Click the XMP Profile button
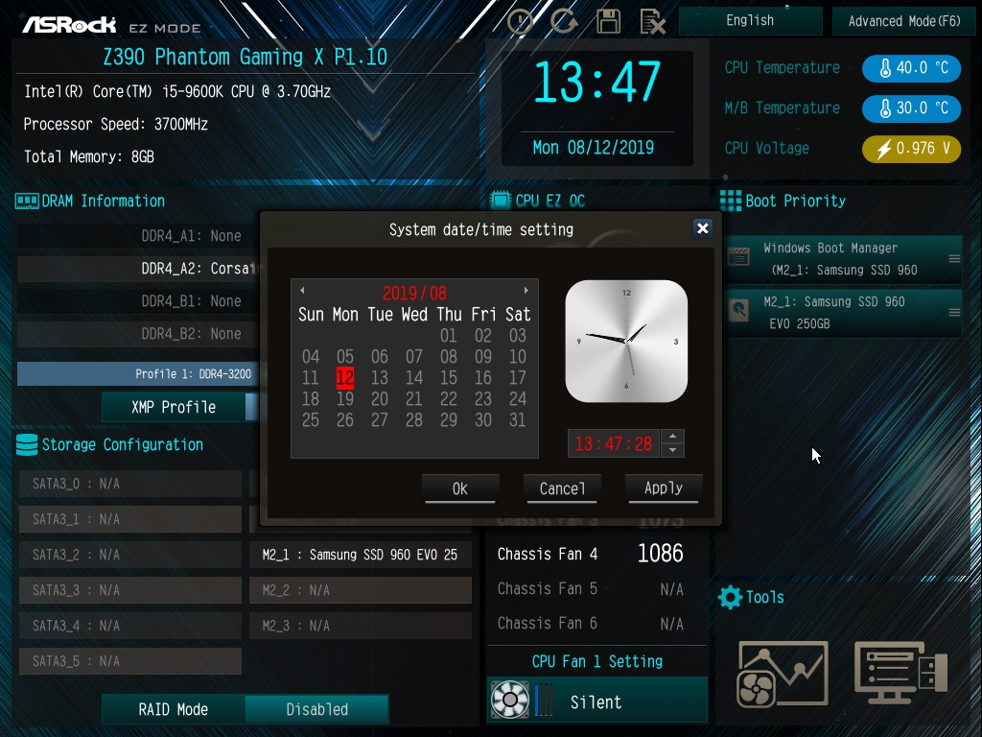Screen dimensions: 982x737 pos(174,407)
